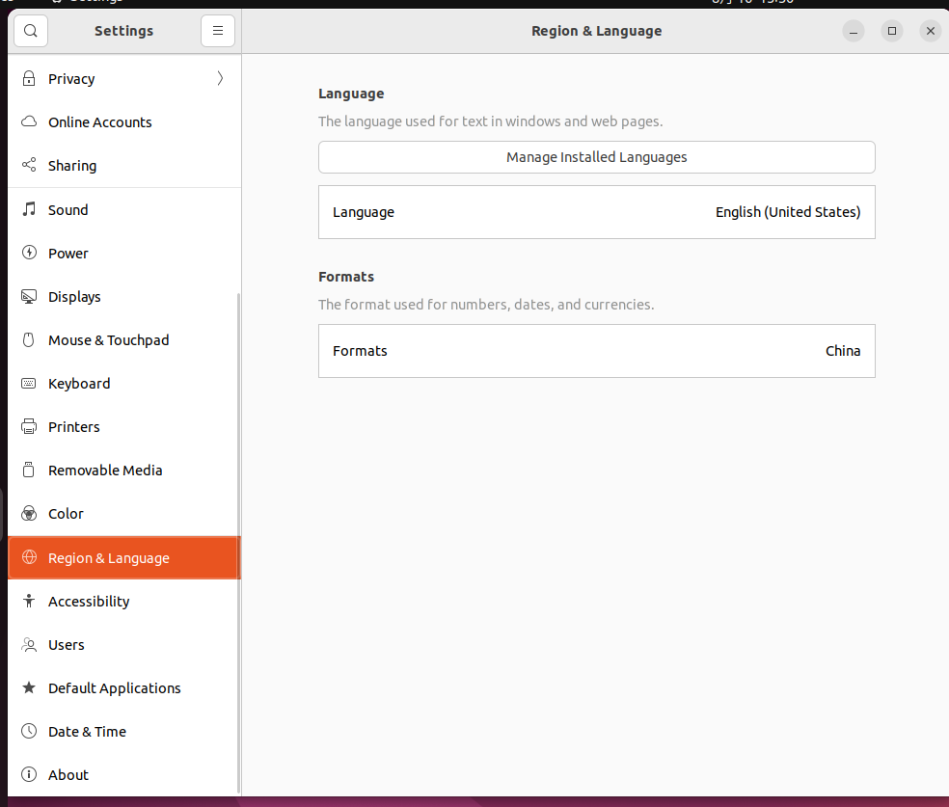
Task: Click the search icon in Settings header
Action: point(31,31)
